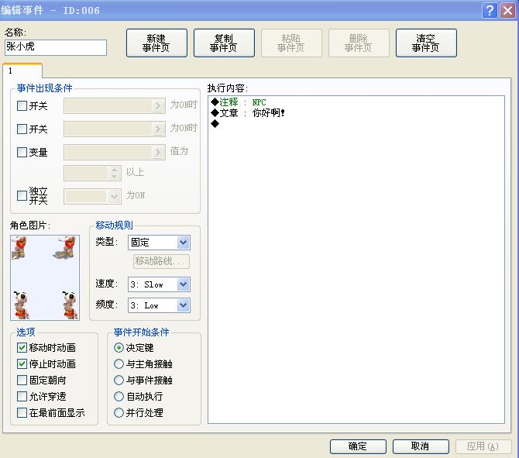The height and width of the screenshot is (458, 519).
Task: Select the empty diamond command line
Action: coord(356,124)
